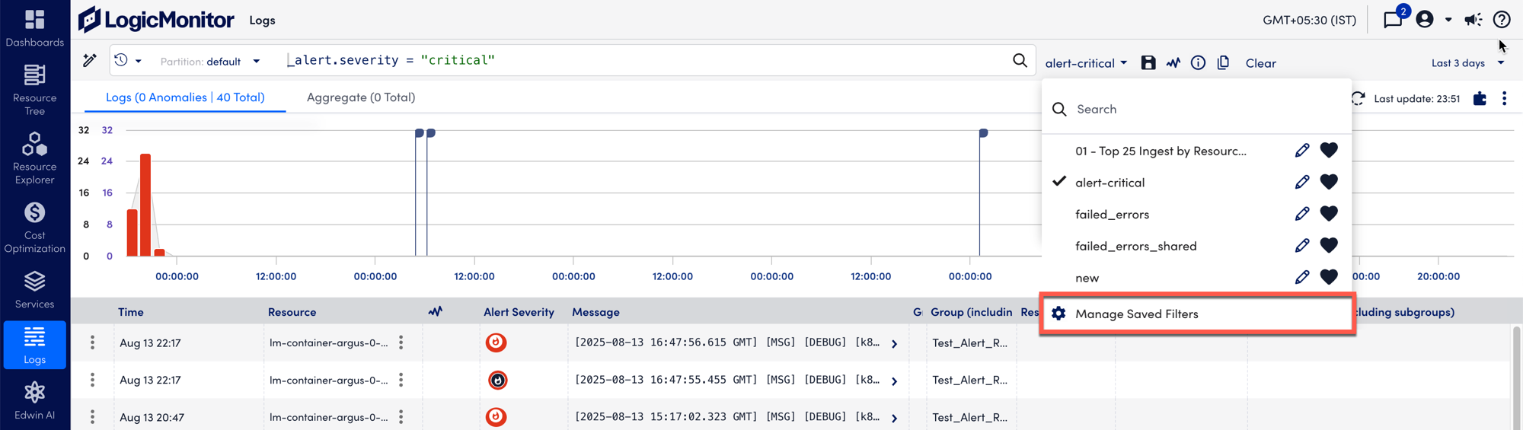
Task: Click the puzzle piece icon near Last update
Action: click(1480, 98)
